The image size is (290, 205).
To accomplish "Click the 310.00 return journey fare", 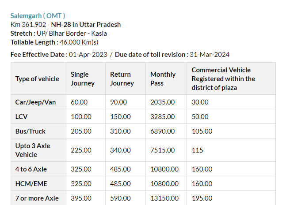I will [118, 131].
